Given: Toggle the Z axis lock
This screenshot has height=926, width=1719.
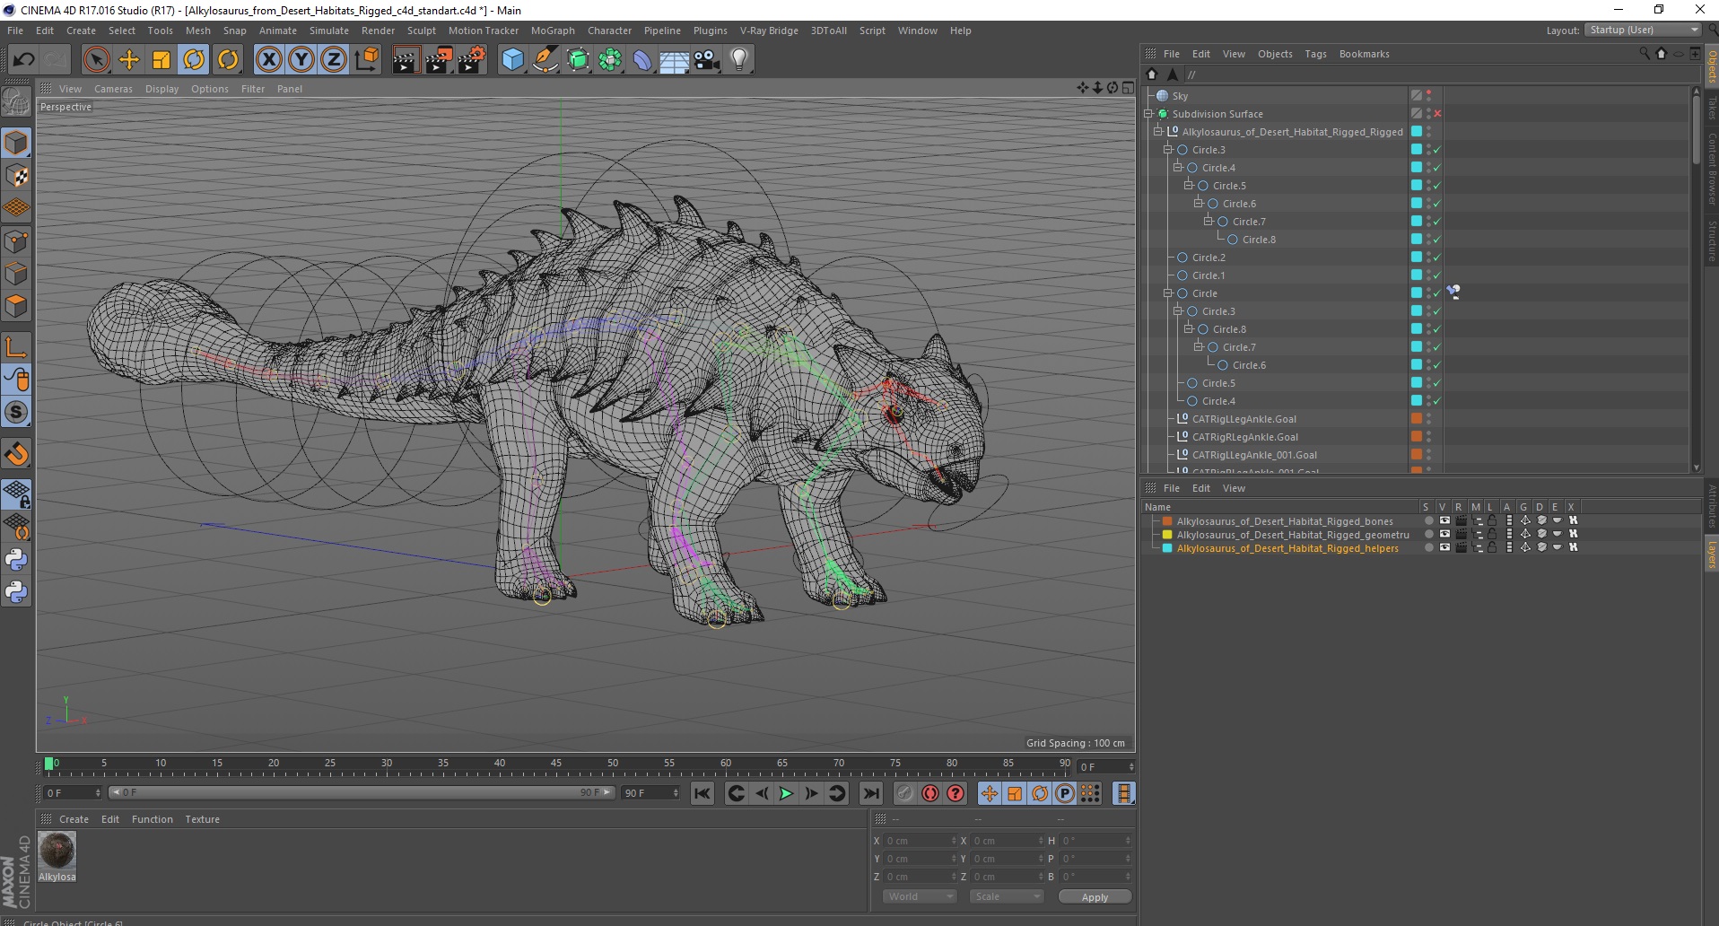Looking at the screenshot, I should tap(334, 60).
